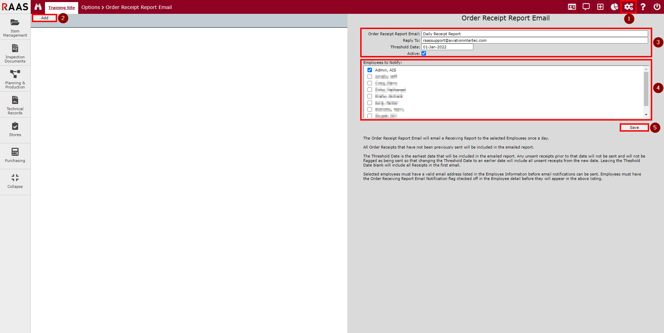Viewport: 664px width, 333px height.
Task: Click the question mark help icon
Action: (643, 7)
